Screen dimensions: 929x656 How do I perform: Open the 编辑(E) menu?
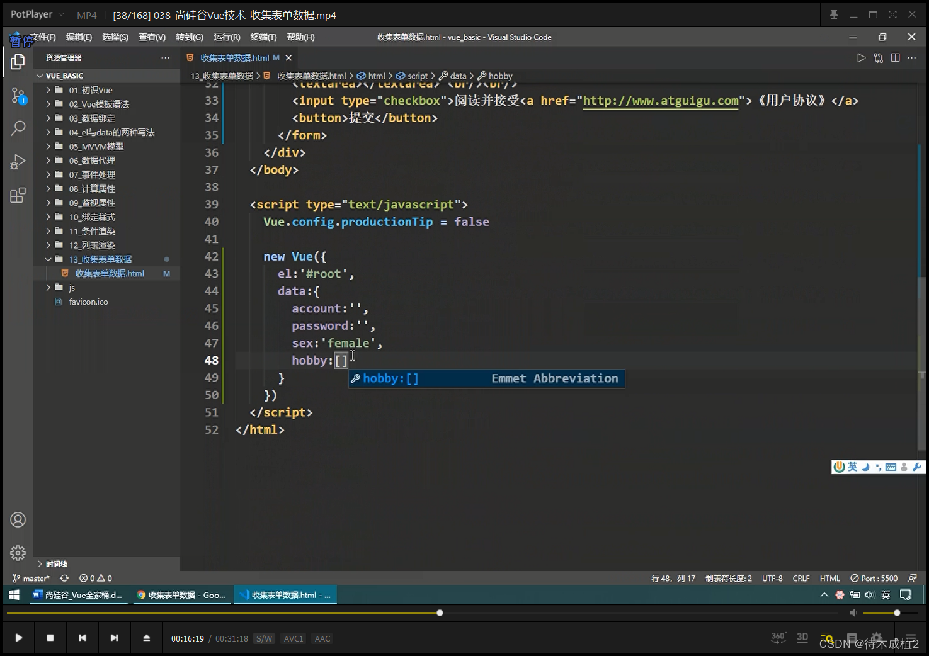(79, 37)
